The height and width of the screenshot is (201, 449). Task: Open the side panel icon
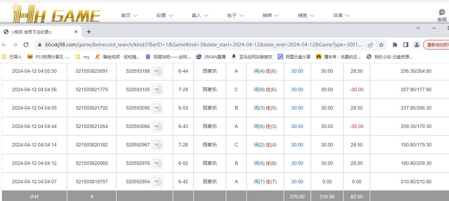pos(406,45)
